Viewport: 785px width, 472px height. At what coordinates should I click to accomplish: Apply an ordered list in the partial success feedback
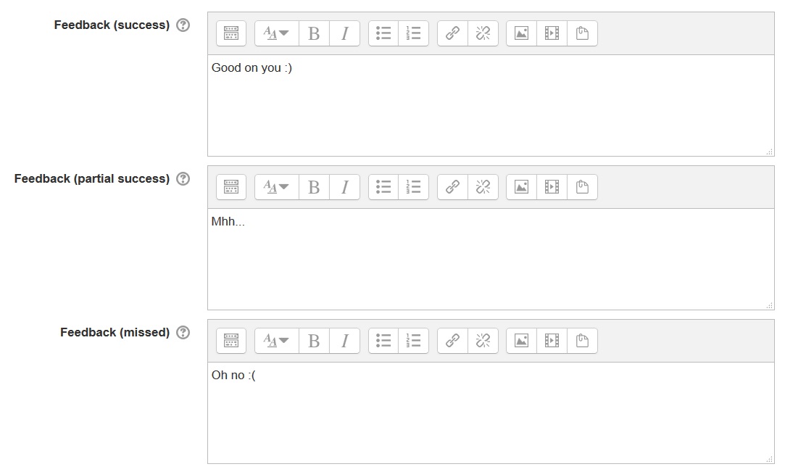pyautogui.click(x=414, y=186)
